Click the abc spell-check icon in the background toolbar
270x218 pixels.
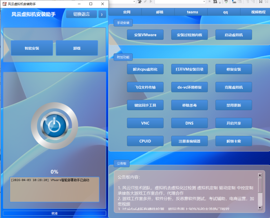[x=226, y=2]
